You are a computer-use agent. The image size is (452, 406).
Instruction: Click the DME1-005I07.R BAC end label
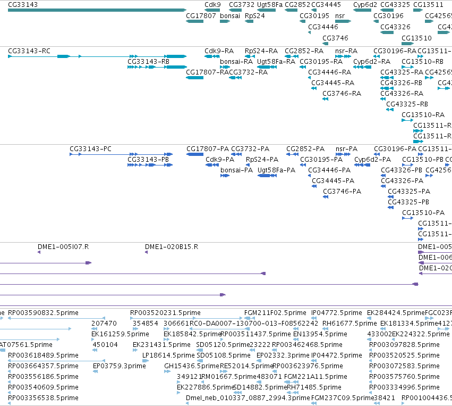[63, 247]
